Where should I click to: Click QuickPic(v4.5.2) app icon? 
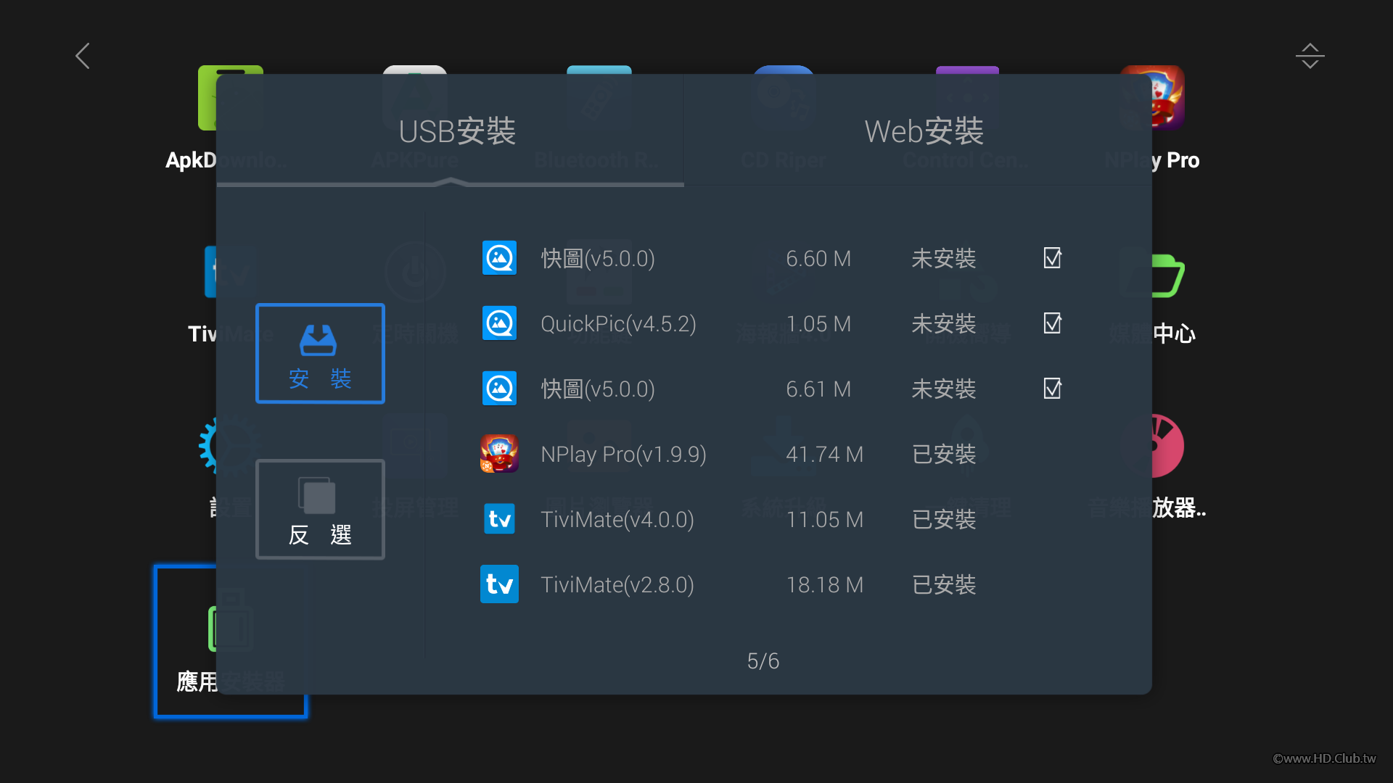499,323
